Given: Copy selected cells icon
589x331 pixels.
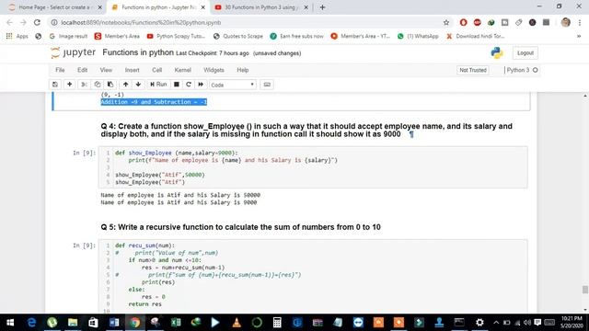Looking at the screenshot, I should (98, 85).
